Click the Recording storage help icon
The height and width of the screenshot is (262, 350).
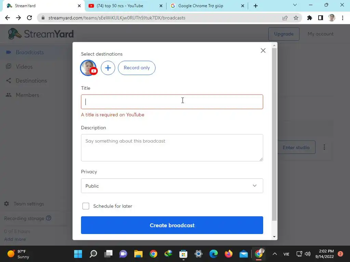[49, 218]
